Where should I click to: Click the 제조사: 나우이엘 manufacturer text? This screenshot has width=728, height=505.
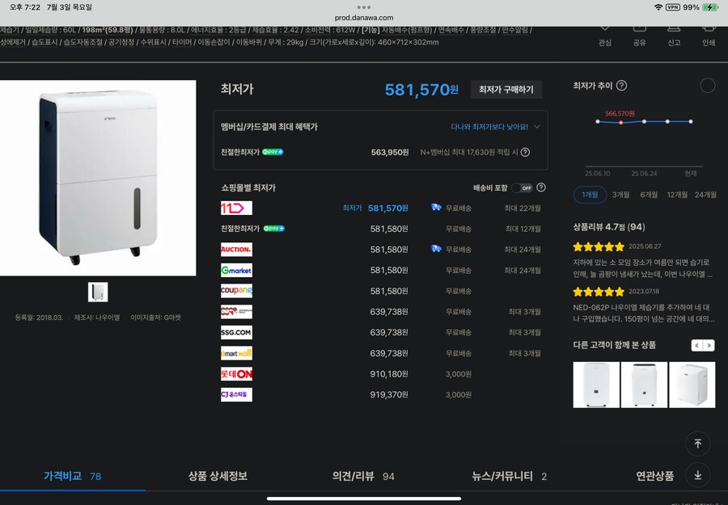pyautogui.click(x=97, y=318)
